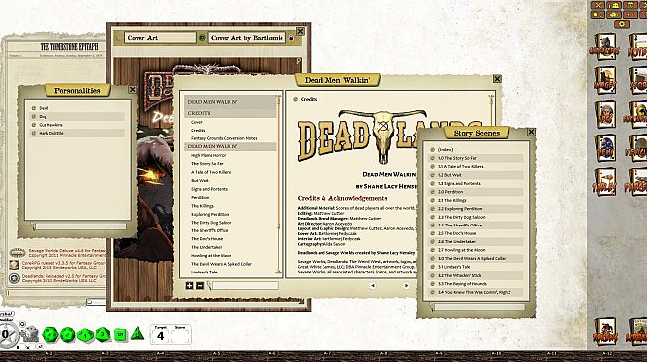
Task: Click the Personalities search field
Action: 80,226
